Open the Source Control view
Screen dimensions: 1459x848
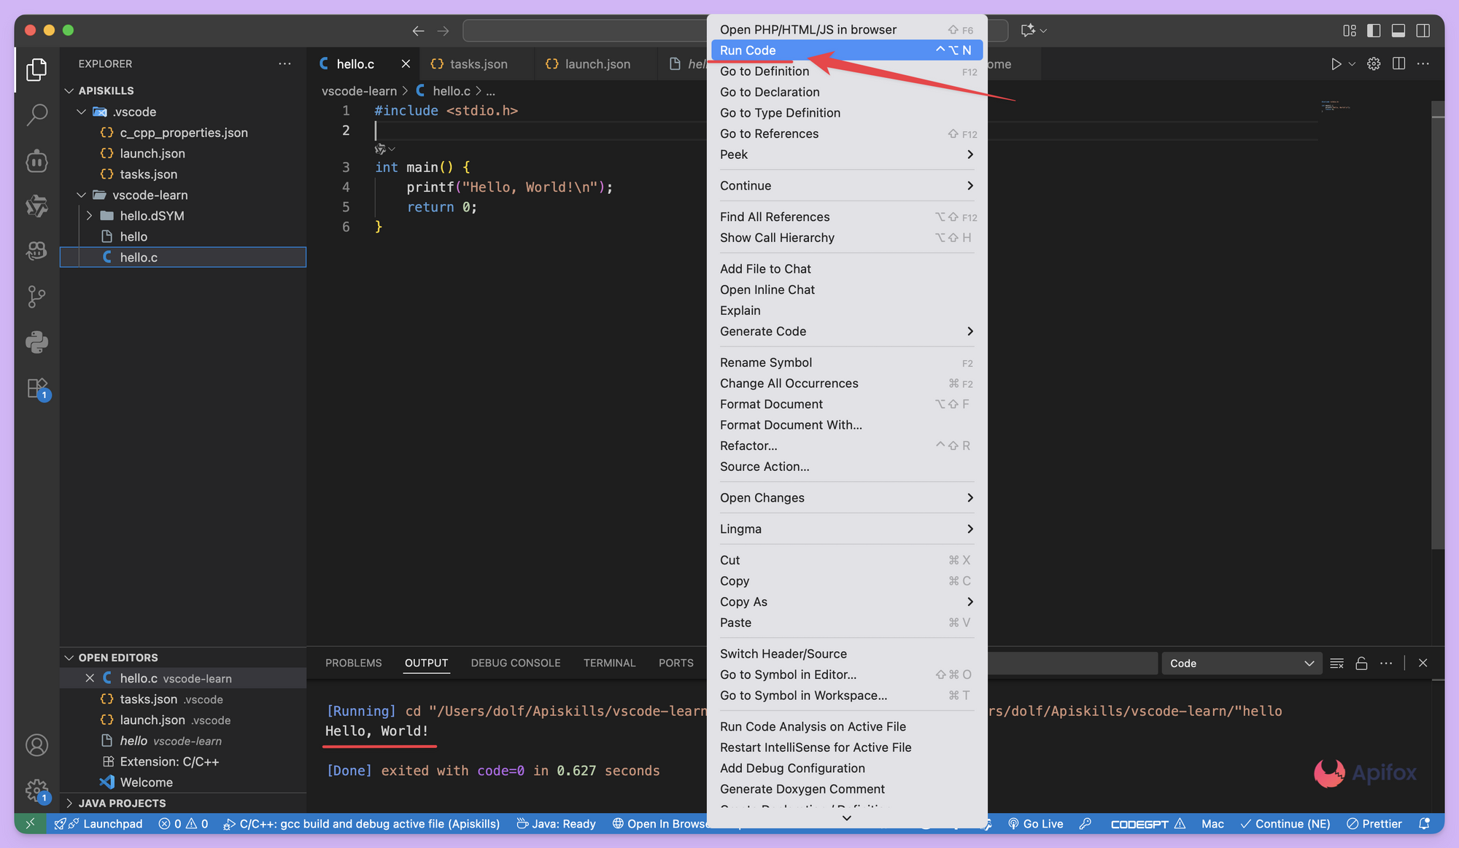(36, 296)
